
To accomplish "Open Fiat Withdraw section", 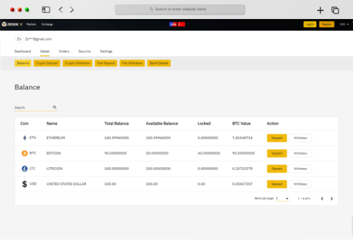I will point(132,63).
